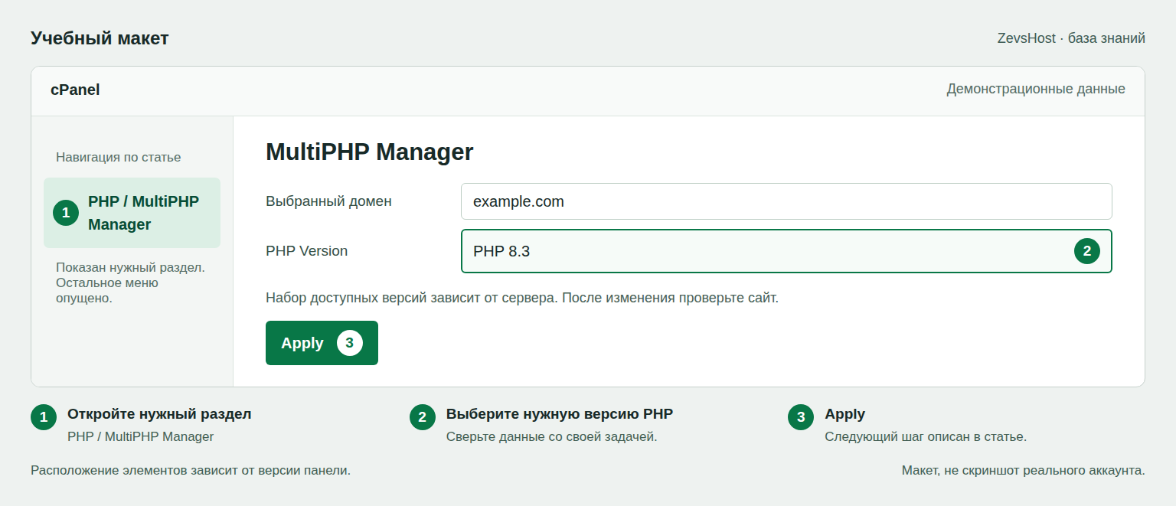Click the Apply legend title below the panel
Screen dimensions: 1176x506
(x=844, y=414)
